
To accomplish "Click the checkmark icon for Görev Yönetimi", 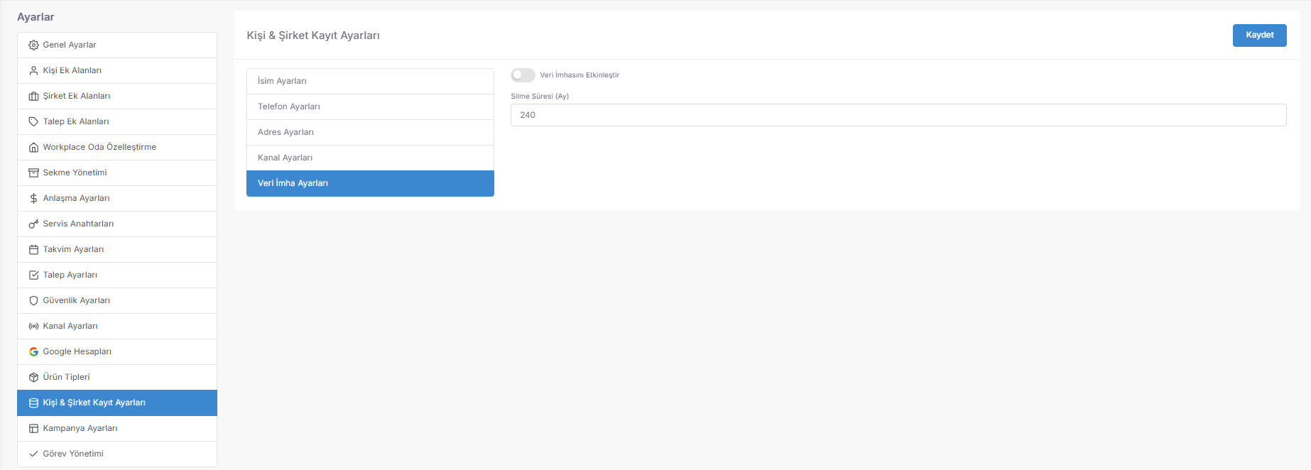I will coord(33,454).
